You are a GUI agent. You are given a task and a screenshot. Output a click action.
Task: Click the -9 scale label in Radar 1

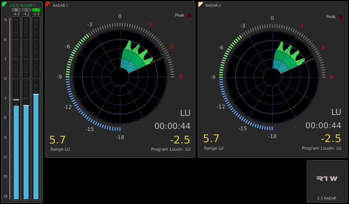(59, 77)
